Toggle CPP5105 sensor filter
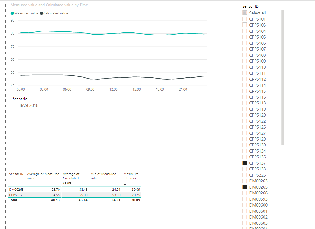 click(x=244, y=37)
